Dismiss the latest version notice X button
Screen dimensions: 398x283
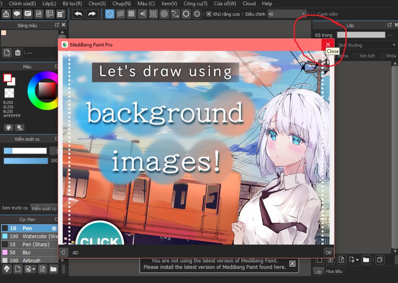pyautogui.click(x=292, y=264)
